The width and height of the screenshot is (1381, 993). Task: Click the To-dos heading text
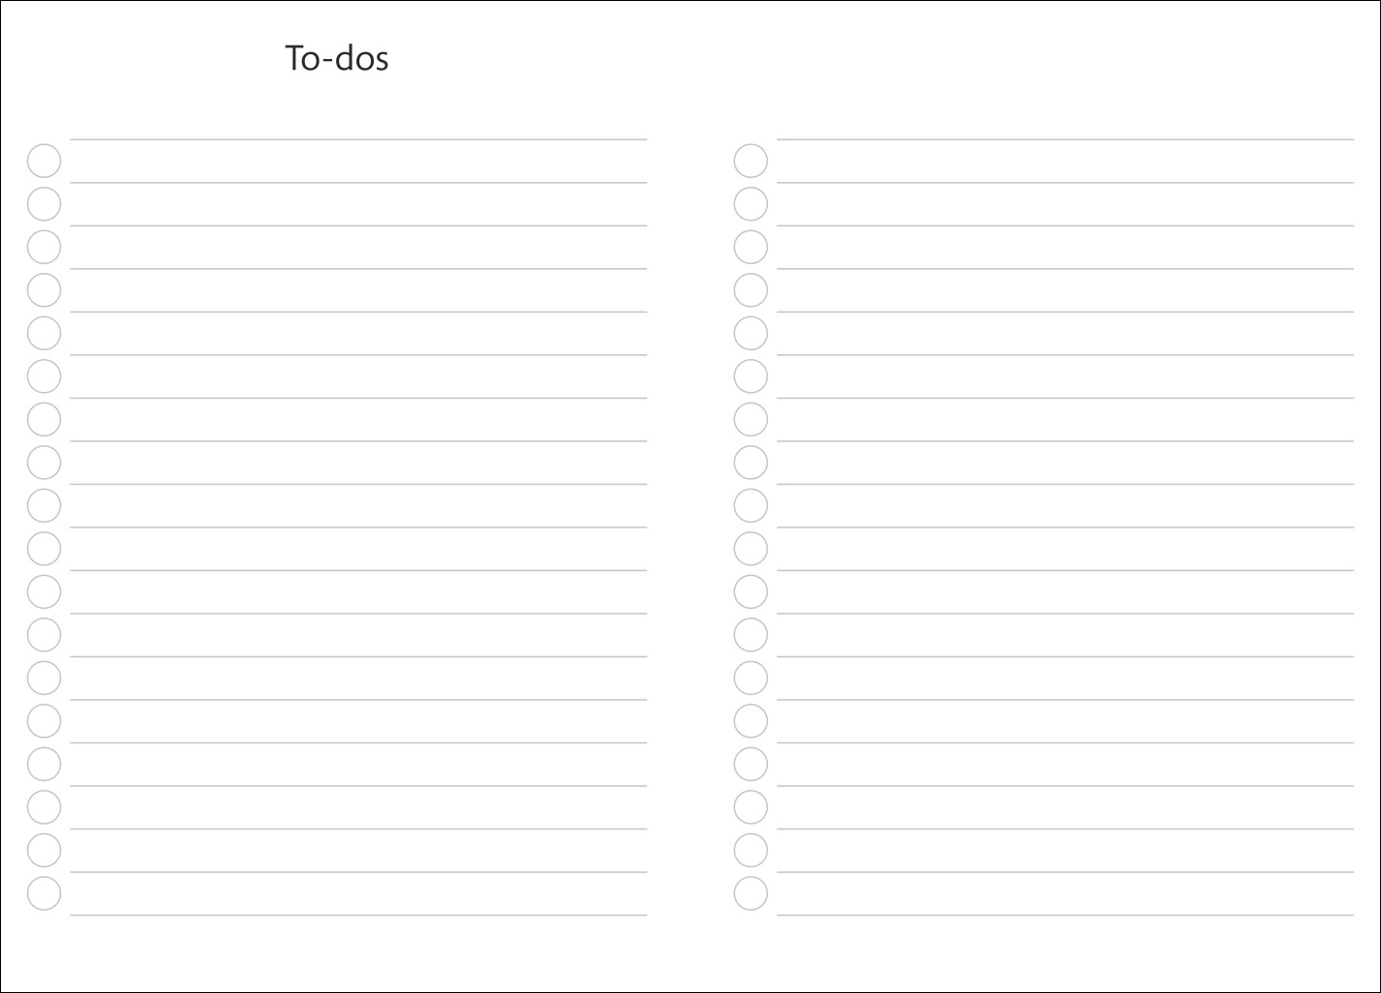[337, 58]
